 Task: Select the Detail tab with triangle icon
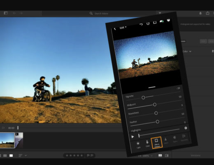166,140
